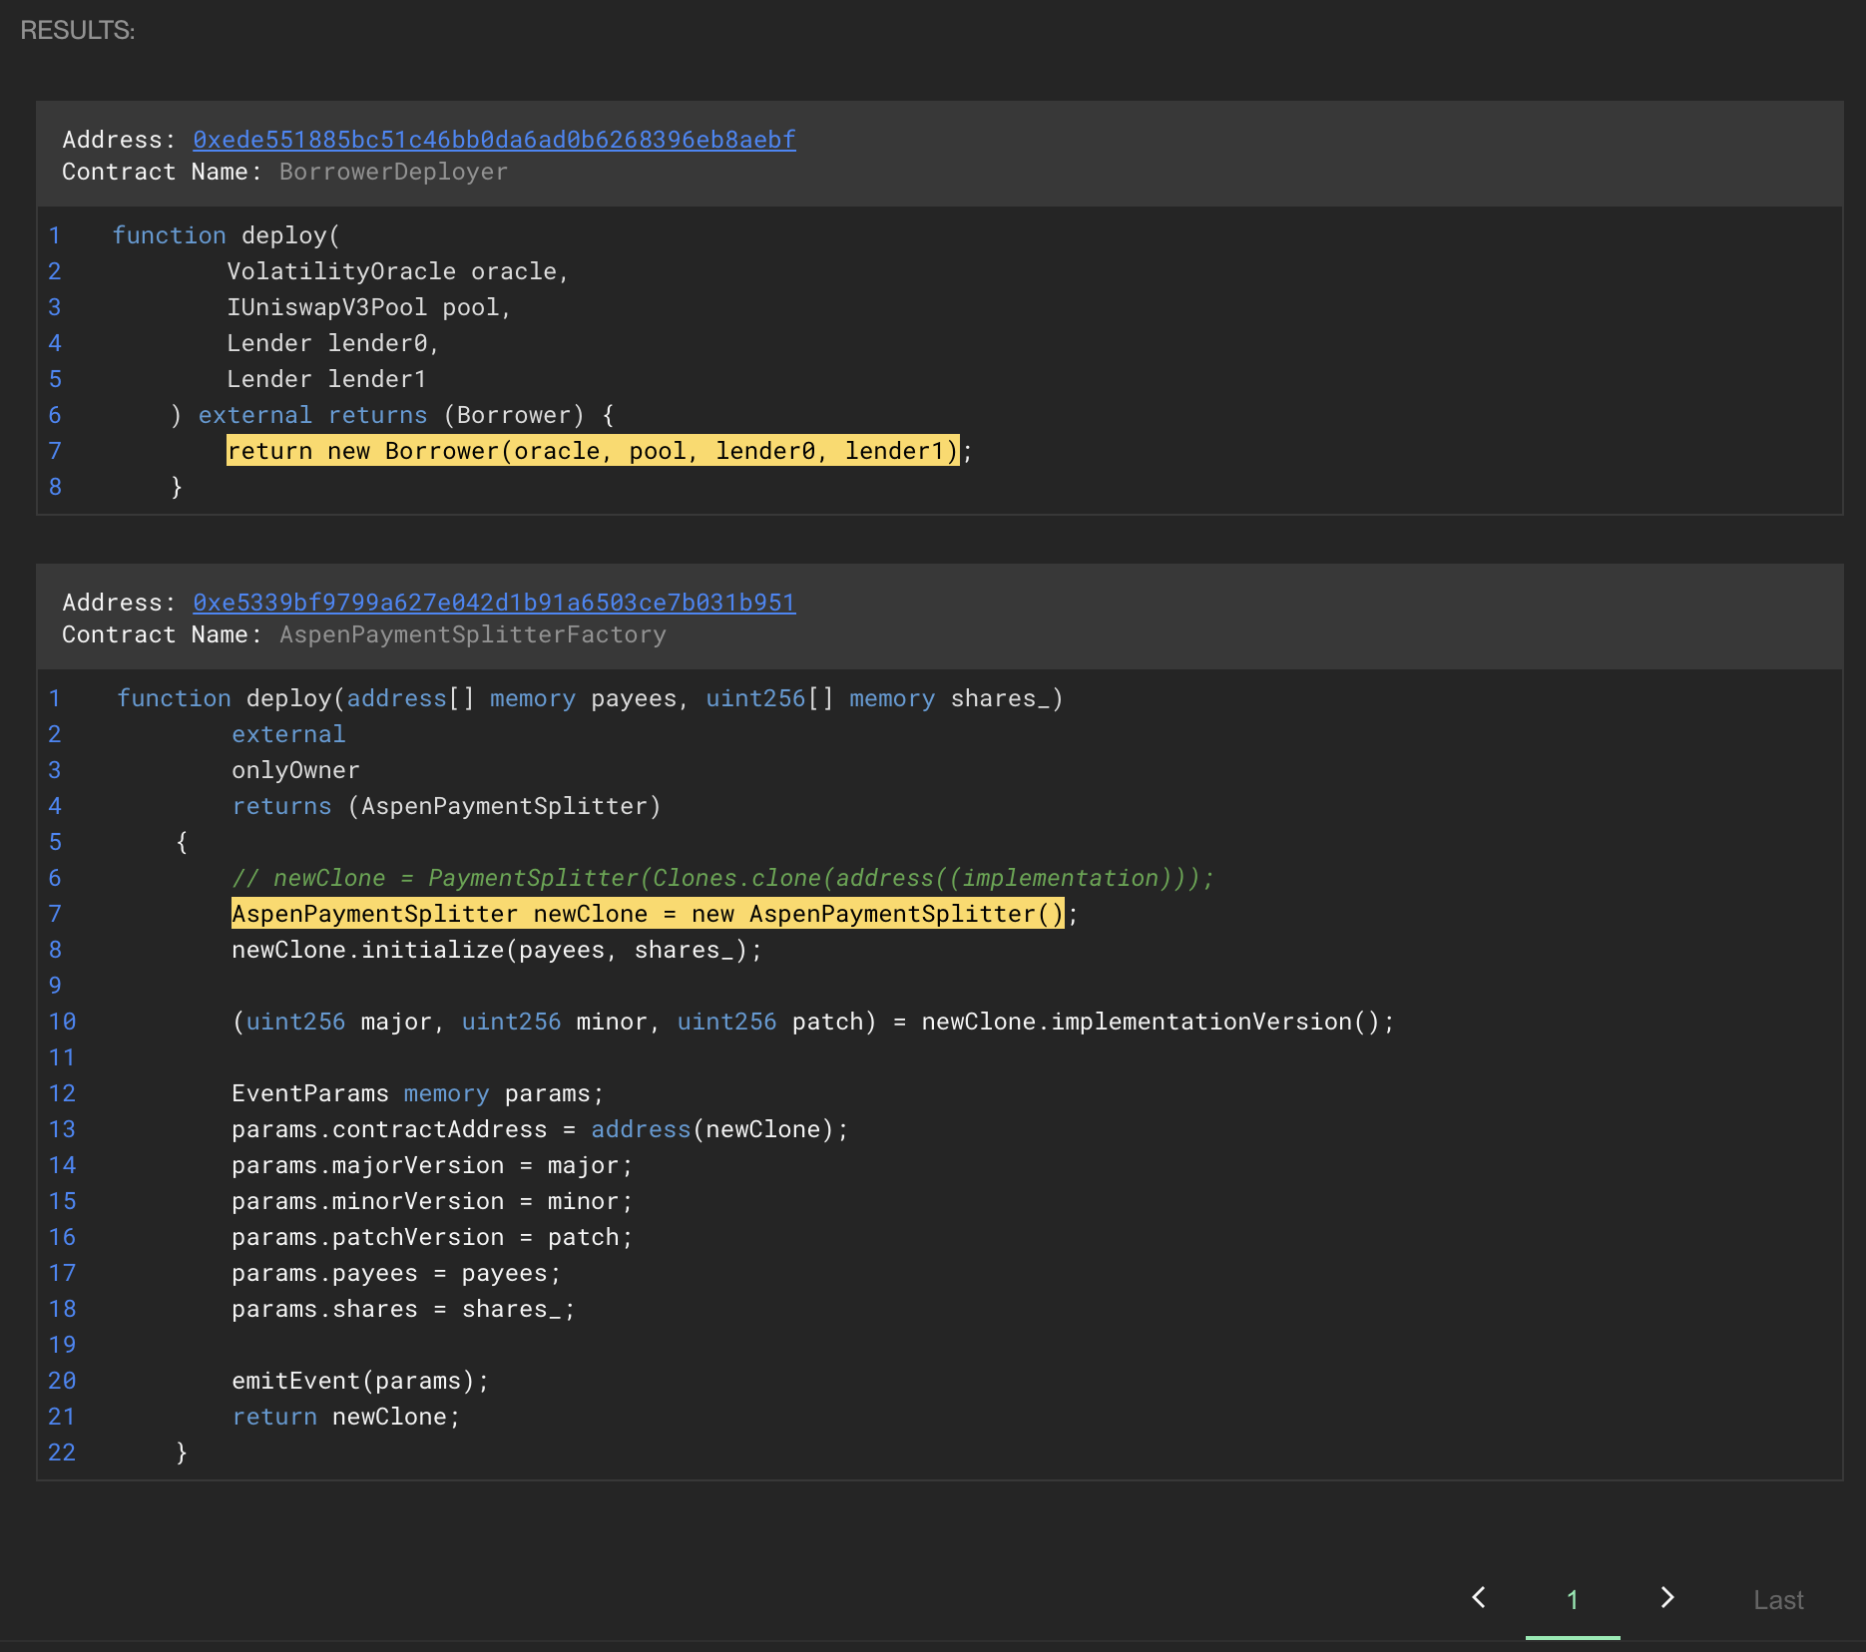Screen dimensions: 1866x1652
Task: Click the onlyOwner modifier
Action: (295, 770)
